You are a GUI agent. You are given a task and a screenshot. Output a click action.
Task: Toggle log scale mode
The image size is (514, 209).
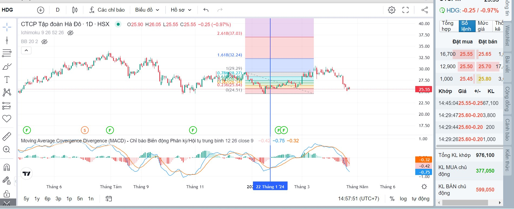click(x=403, y=199)
